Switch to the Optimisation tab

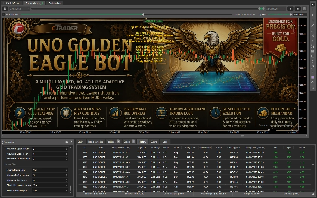pyautogui.click(x=54, y=3)
